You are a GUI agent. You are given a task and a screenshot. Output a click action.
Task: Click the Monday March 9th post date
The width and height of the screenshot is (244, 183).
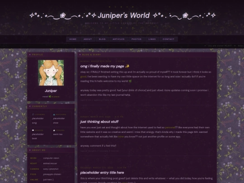point(103,61)
